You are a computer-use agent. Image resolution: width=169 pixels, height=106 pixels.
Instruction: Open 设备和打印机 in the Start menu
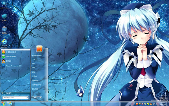click(37, 85)
